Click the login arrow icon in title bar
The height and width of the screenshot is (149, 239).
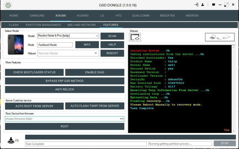click(x=196, y=5)
